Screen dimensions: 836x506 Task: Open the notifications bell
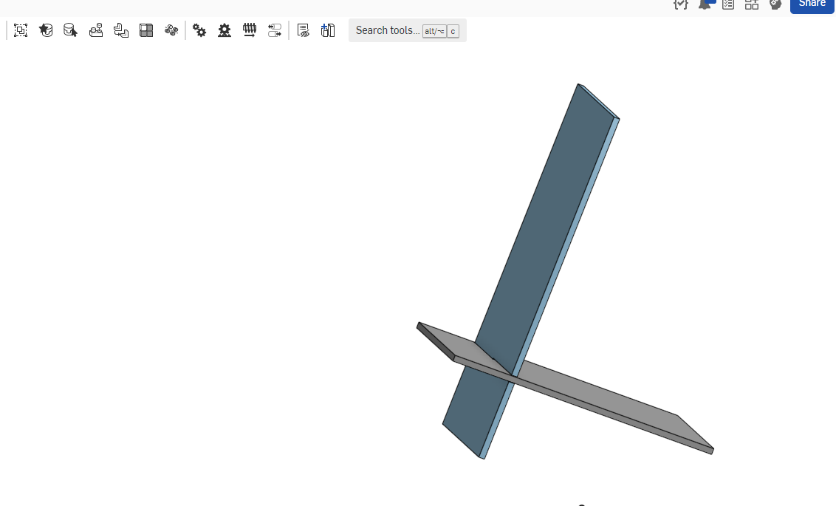[x=704, y=4]
